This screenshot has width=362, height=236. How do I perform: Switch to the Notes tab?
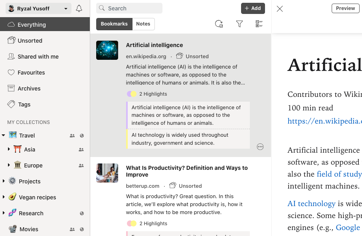[x=143, y=24]
